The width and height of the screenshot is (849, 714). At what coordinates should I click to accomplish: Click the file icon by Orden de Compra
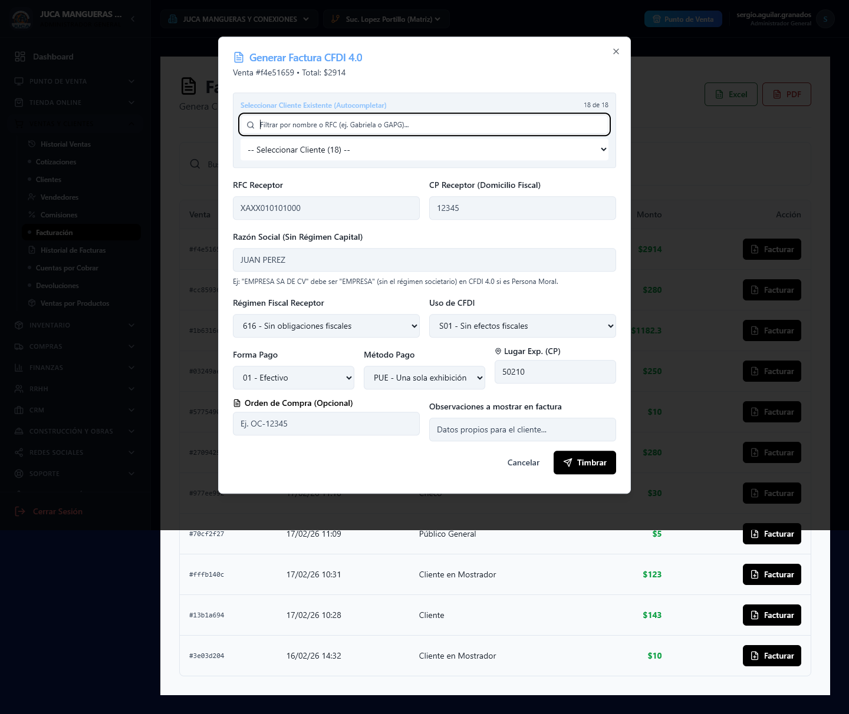pyautogui.click(x=237, y=404)
